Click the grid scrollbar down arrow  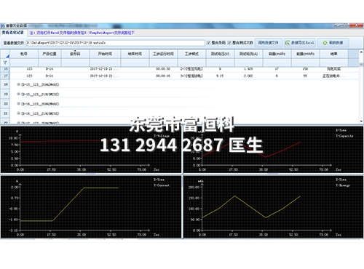(x=361, y=121)
